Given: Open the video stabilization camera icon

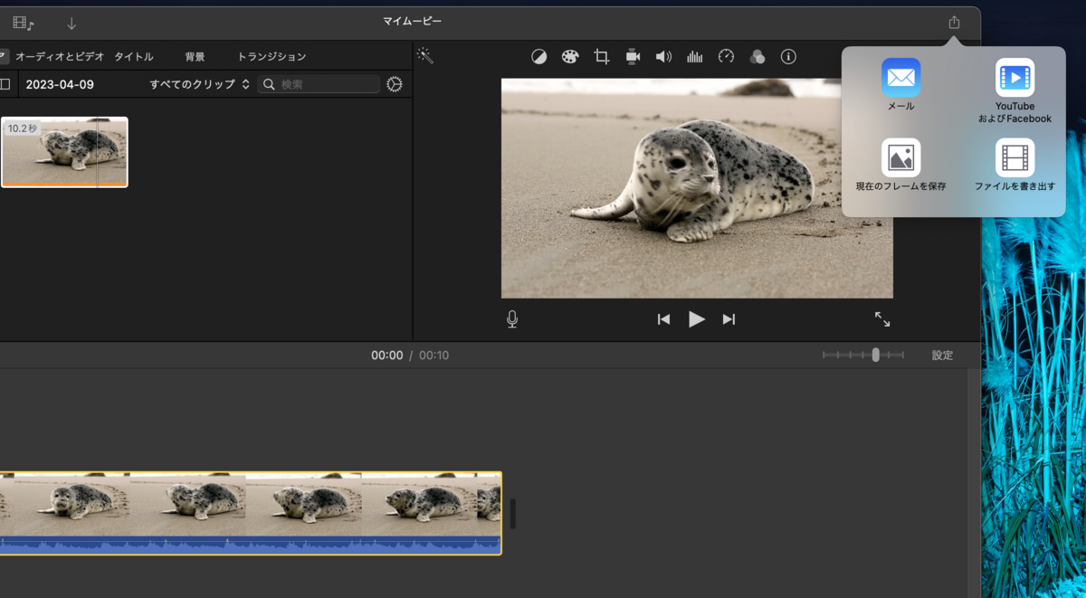Looking at the screenshot, I should [x=633, y=57].
